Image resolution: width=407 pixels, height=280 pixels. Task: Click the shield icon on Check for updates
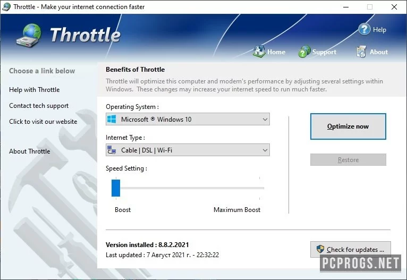(320, 249)
